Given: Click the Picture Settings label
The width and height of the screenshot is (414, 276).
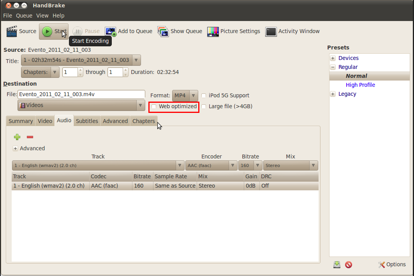Looking at the screenshot, I should [240, 31].
